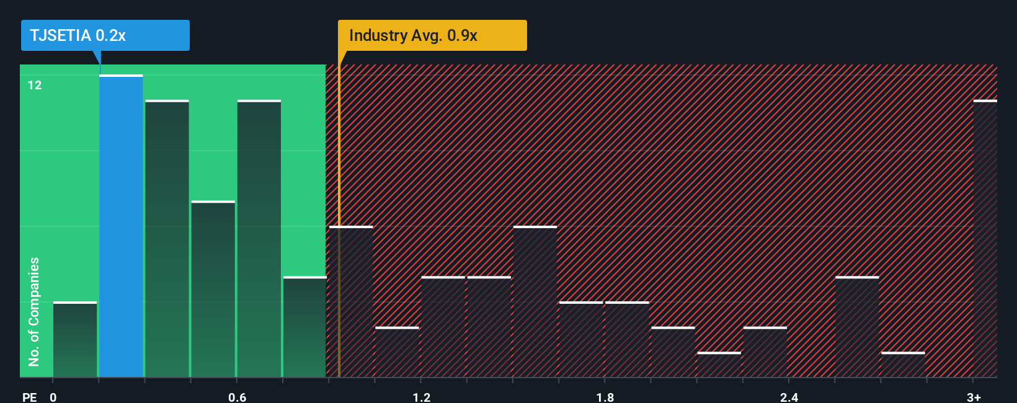Image resolution: width=1017 pixels, height=403 pixels.
Task: Click the x-axis tick label 0
Action: coord(53,397)
